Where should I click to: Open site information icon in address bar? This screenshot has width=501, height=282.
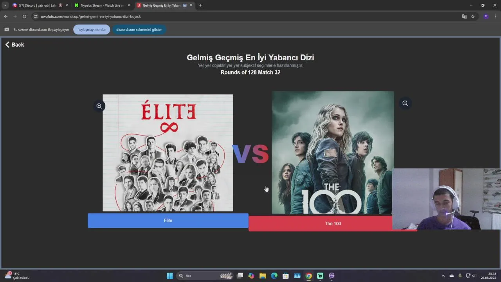coord(36,16)
